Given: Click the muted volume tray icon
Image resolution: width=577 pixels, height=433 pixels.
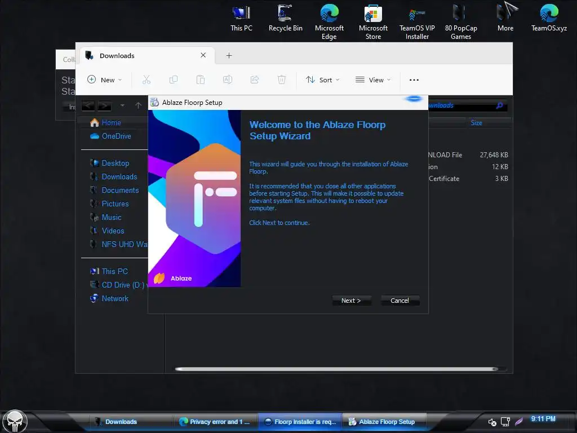Looking at the screenshot, I should coord(492,422).
